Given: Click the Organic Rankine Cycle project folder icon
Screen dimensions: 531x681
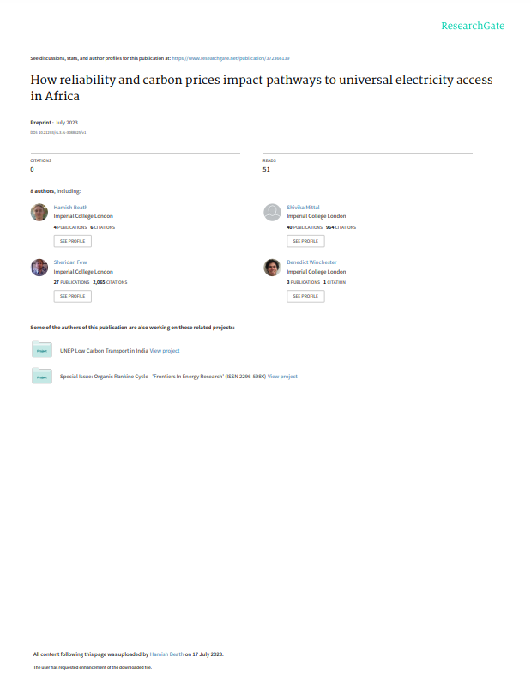Looking at the screenshot, I should pyautogui.click(x=42, y=377).
